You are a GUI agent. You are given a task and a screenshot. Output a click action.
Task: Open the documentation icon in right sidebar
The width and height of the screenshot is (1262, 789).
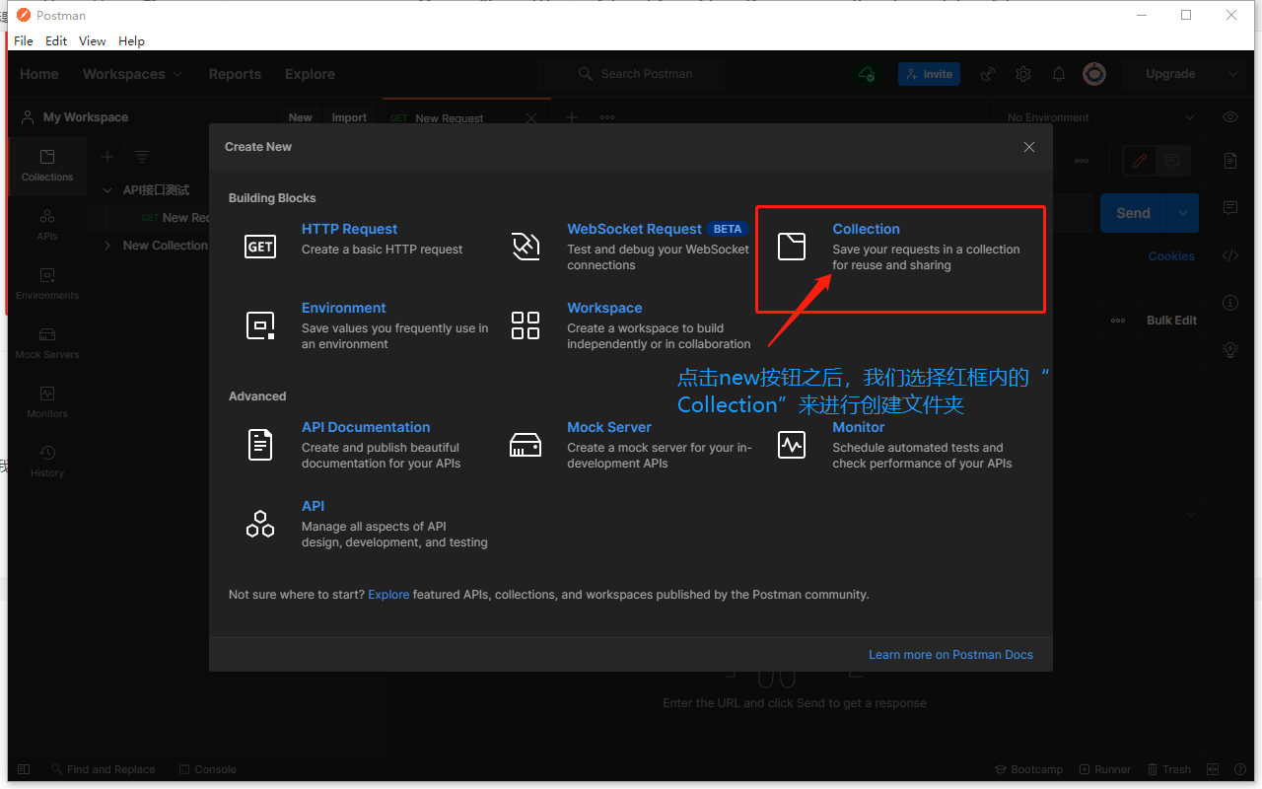click(x=1230, y=161)
